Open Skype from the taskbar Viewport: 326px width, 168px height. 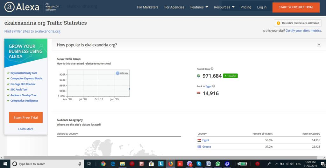point(199,164)
